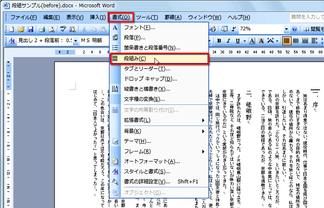Viewport: 324px width, 208px height.
Task: Click the 閲覧モード reading mode button
Action: pyautogui.click(x=314, y=29)
